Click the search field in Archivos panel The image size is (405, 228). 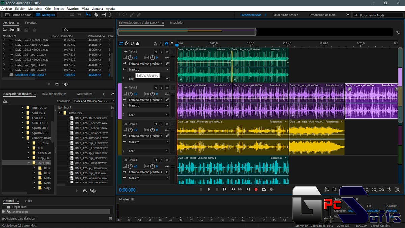tap(88, 30)
